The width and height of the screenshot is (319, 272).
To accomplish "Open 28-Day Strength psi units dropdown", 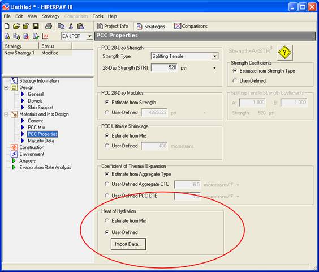I will [x=214, y=68].
